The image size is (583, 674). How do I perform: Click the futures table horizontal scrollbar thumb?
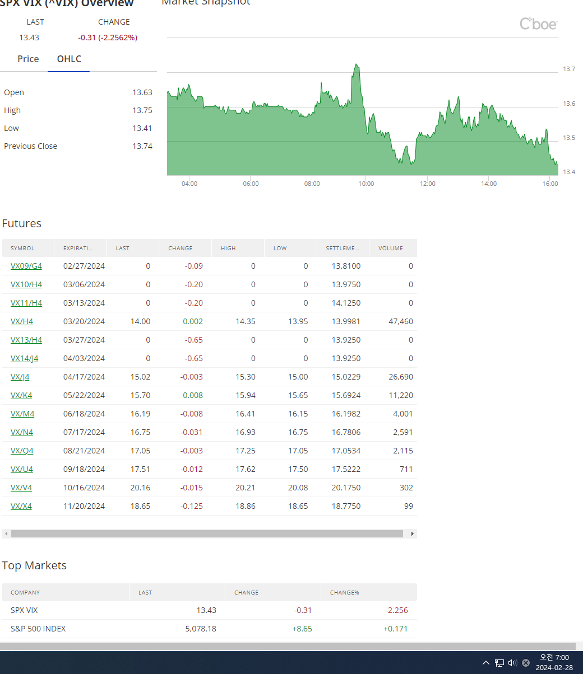point(207,534)
